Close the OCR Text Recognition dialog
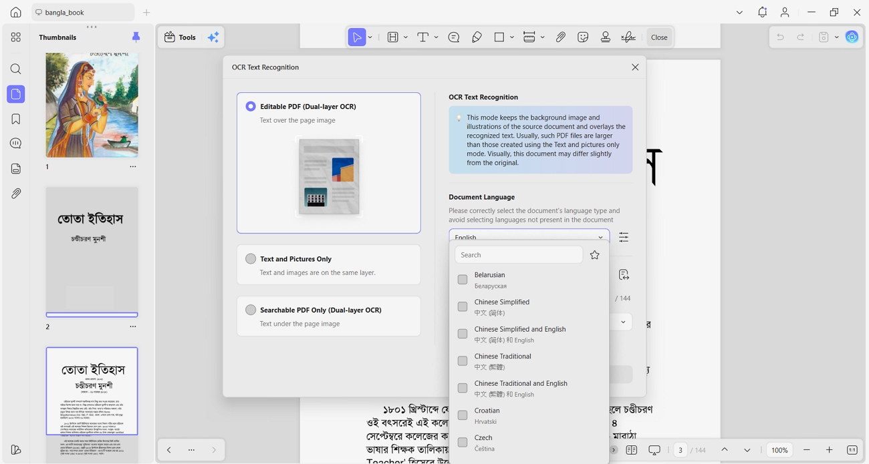Viewport: 869px width, 464px height. click(635, 67)
